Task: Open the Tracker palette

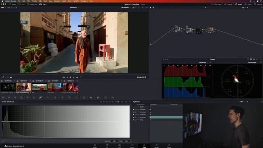Action: pos(77,97)
